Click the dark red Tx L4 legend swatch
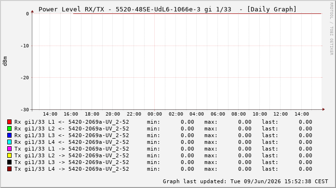Image resolution: width=336 pixels, height=188 pixels. pyautogui.click(x=9, y=169)
